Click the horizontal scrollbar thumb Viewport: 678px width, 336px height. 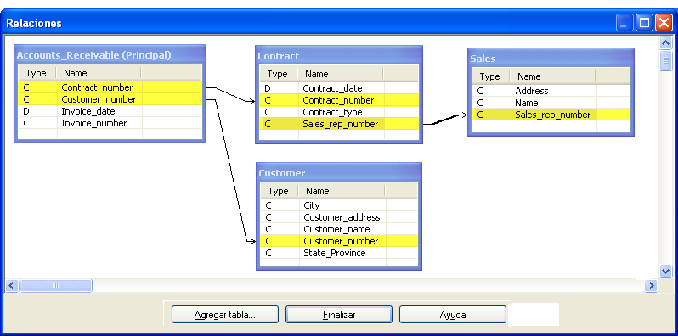pyautogui.click(x=56, y=285)
